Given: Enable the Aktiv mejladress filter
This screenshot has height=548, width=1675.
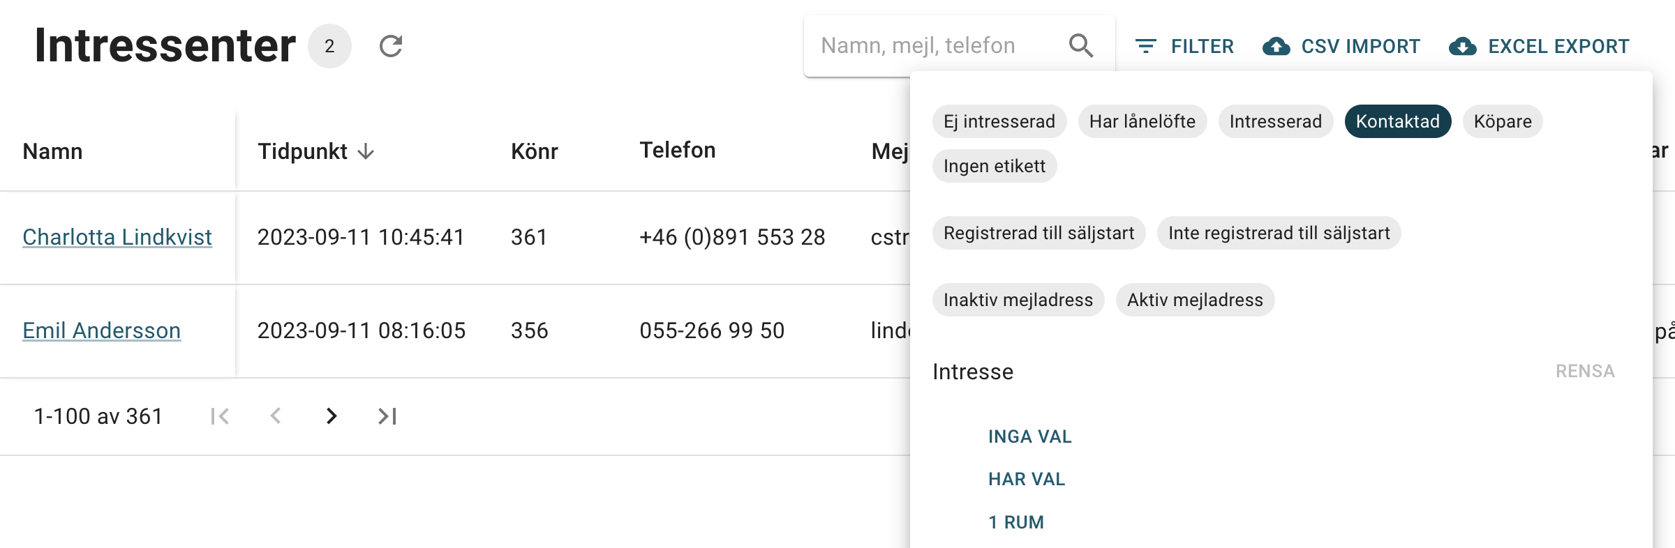Looking at the screenshot, I should [1195, 300].
